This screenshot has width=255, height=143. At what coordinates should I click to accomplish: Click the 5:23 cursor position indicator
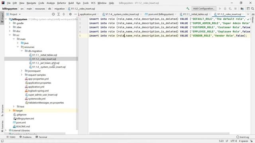pos(221,141)
